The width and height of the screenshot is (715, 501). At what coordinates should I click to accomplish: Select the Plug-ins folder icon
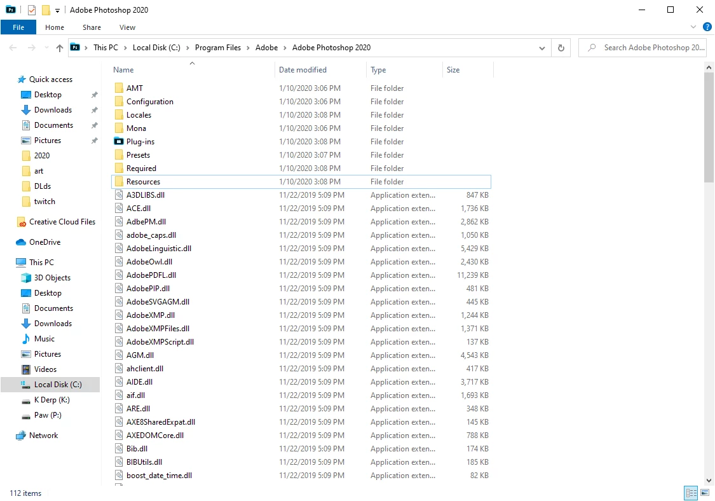(x=119, y=141)
